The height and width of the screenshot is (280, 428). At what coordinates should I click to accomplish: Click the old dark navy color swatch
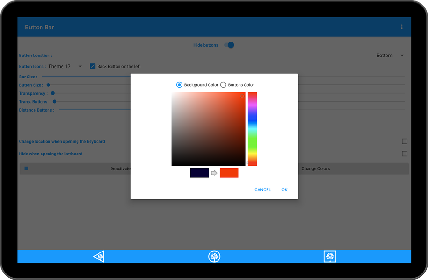tap(200, 173)
